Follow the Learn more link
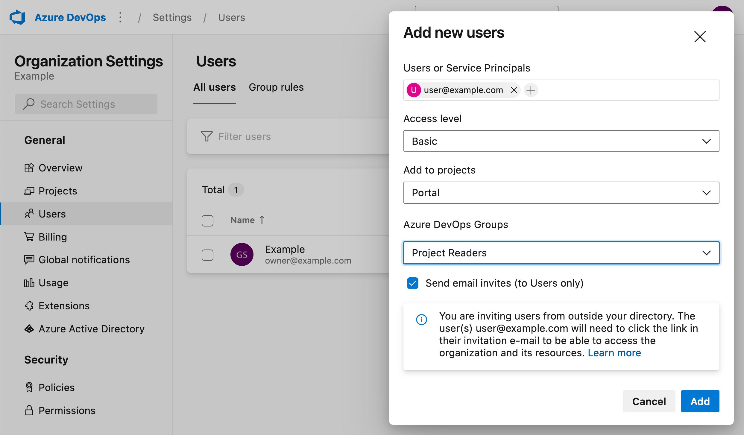The image size is (744, 435). click(614, 353)
